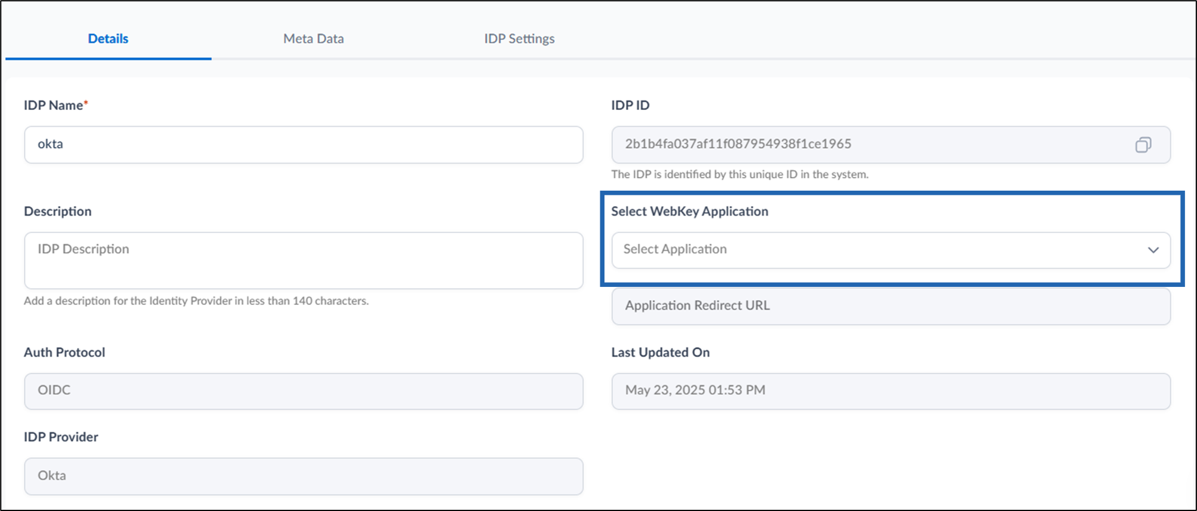Focus the IDP Description text area

point(303,261)
